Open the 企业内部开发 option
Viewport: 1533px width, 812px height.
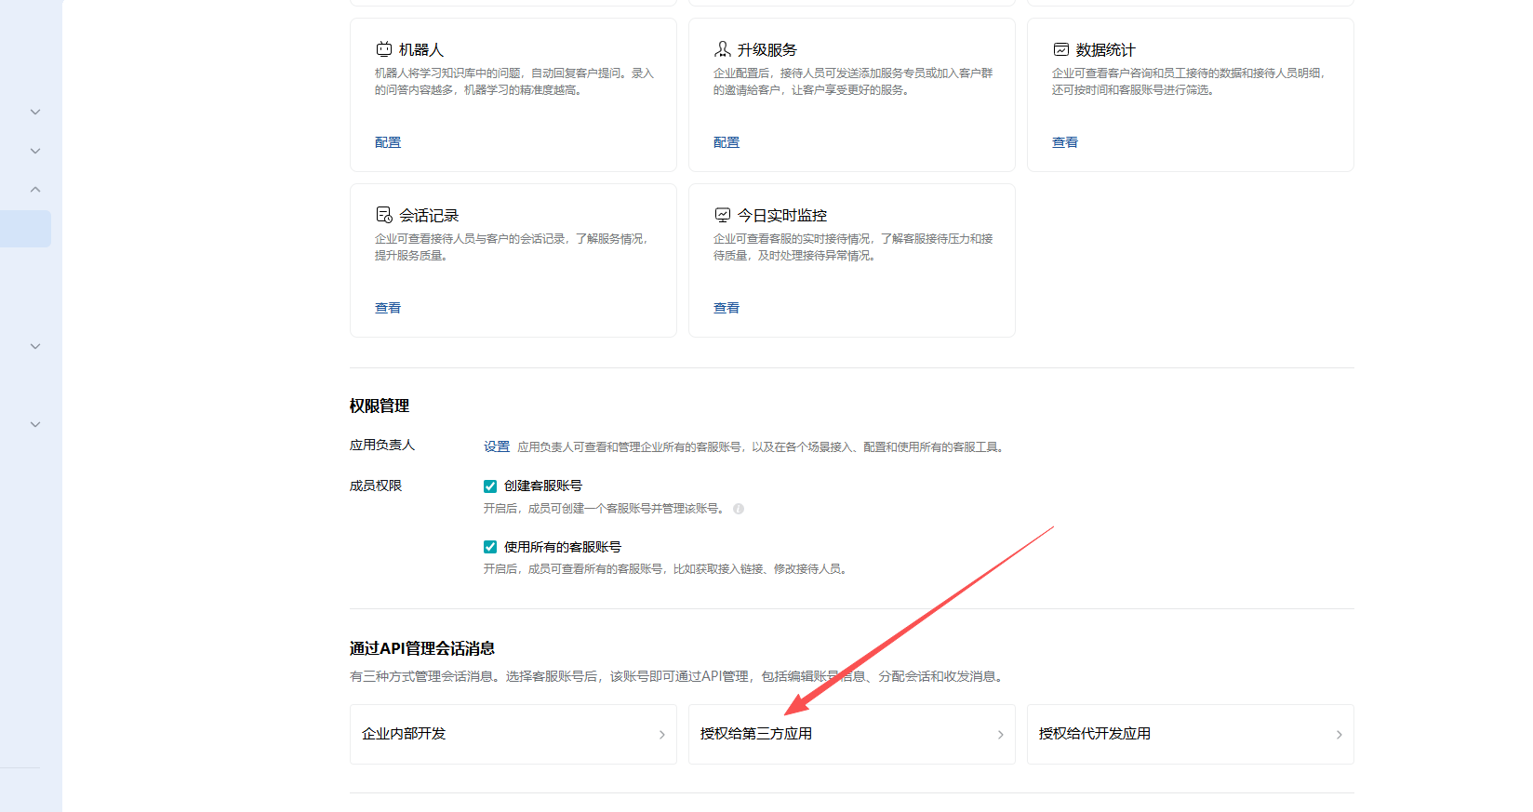pyautogui.click(x=513, y=734)
